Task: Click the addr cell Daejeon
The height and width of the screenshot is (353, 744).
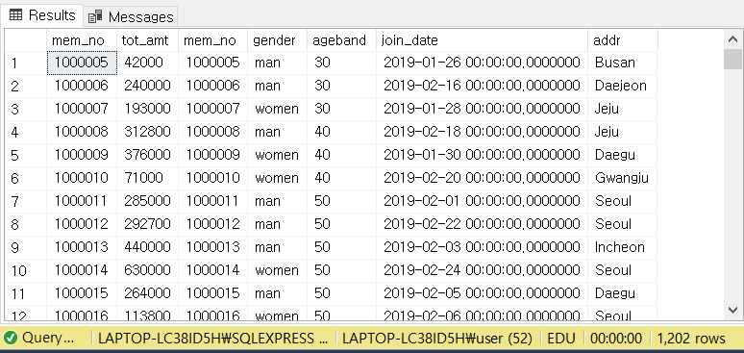Action: (x=623, y=86)
